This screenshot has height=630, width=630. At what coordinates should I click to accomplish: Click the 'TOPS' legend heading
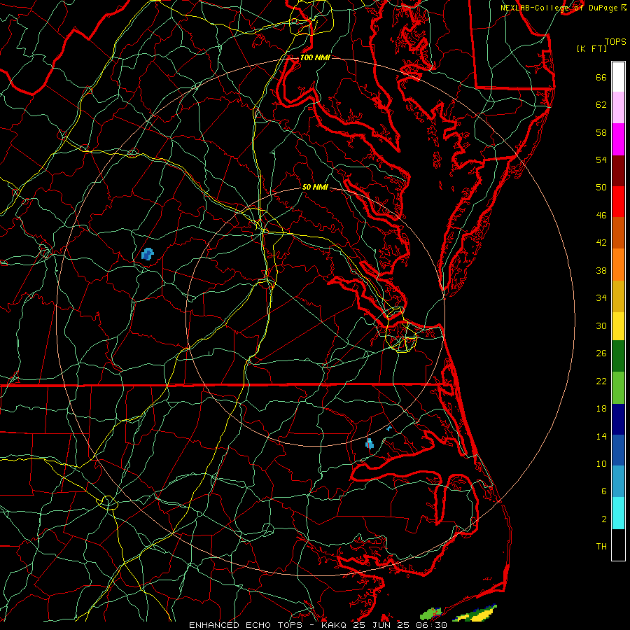coord(615,41)
